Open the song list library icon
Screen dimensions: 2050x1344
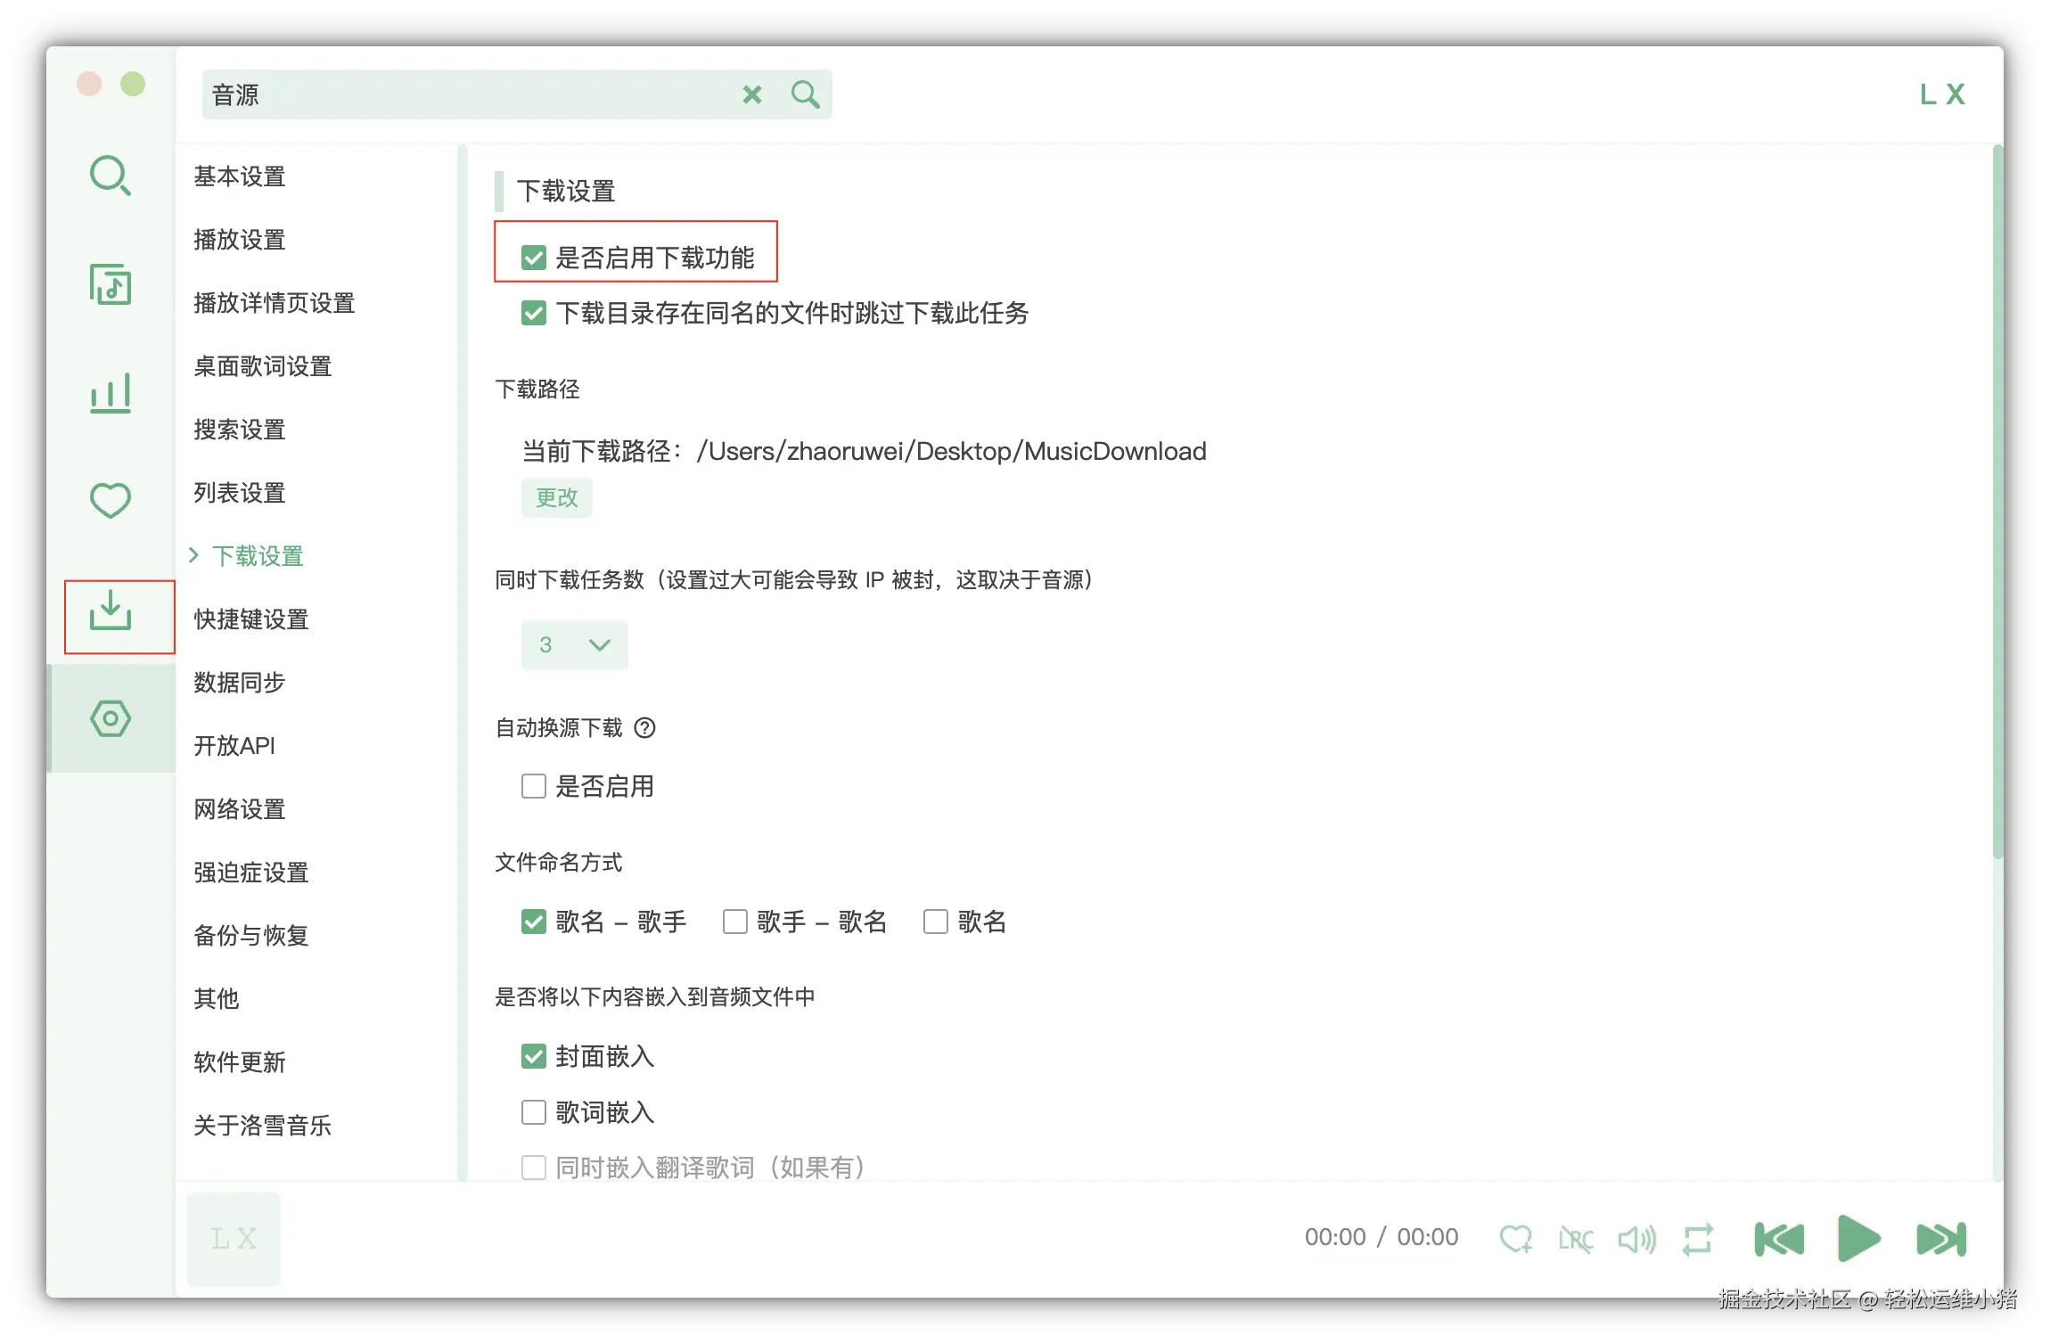[x=111, y=284]
